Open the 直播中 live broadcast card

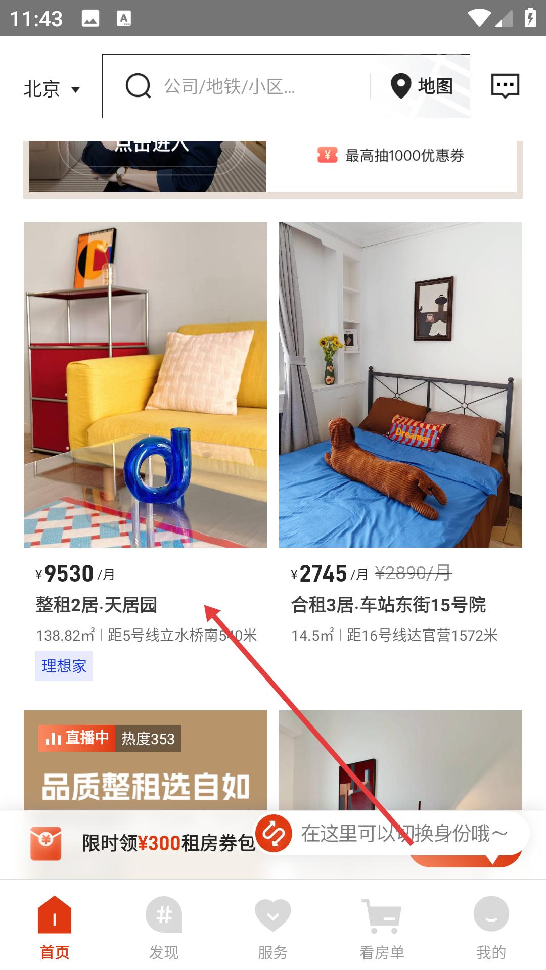point(145,760)
